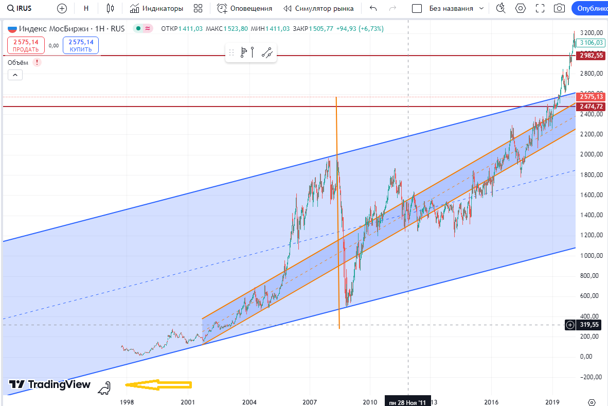Click the 2575,14 ПРОДАТЬ sell button
Image resolution: width=608 pixels, height=406 pixels.
[x=26, y=45]
